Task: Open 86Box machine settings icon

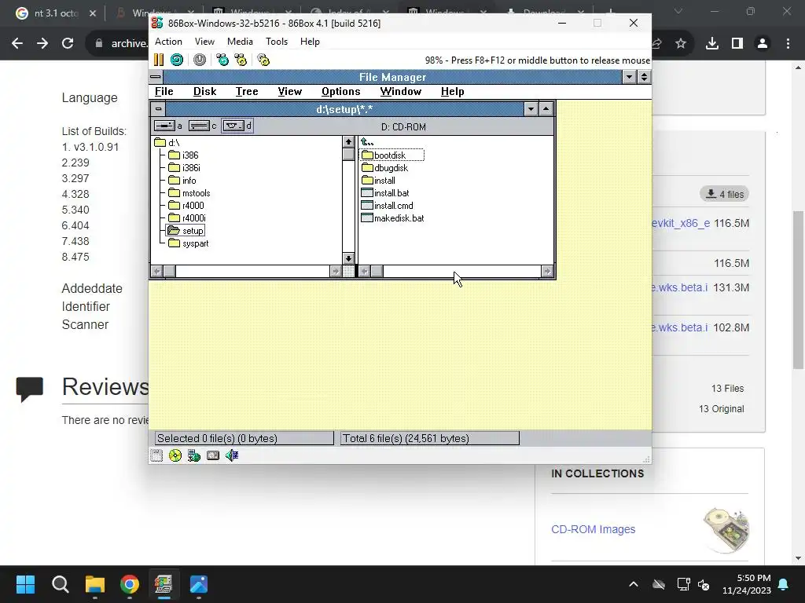Action: click(x=263, y=60)
